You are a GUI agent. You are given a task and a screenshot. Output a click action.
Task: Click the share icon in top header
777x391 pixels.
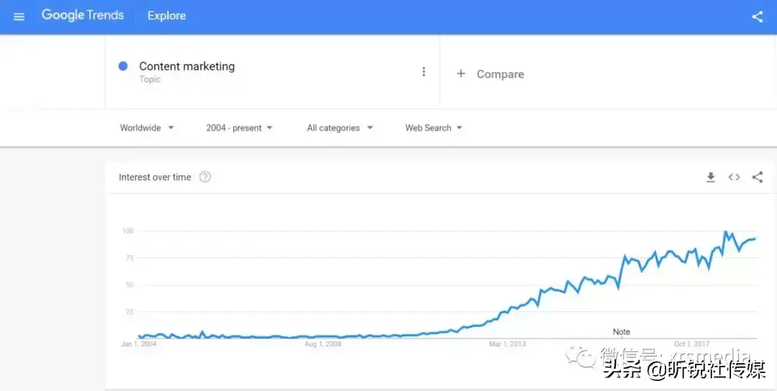coord(757,17)
